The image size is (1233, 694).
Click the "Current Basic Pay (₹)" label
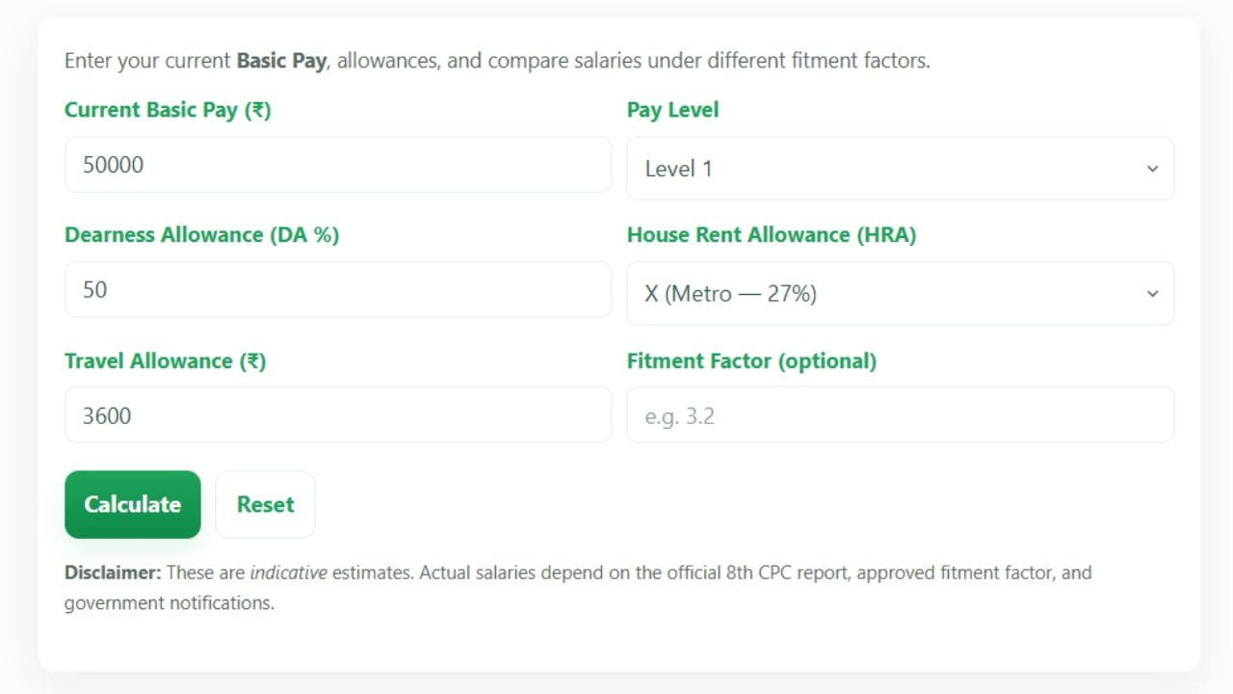168,110
